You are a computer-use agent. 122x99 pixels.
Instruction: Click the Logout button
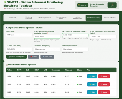click(x=112, y=5)
